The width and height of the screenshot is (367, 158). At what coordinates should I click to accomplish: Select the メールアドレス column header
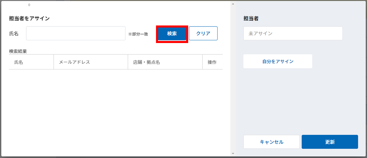tap(74, 62)
